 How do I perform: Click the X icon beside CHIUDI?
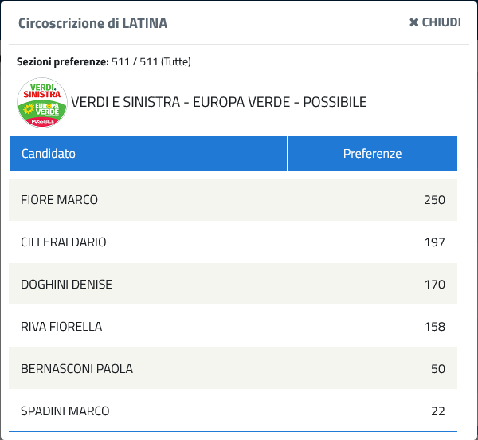413,22
